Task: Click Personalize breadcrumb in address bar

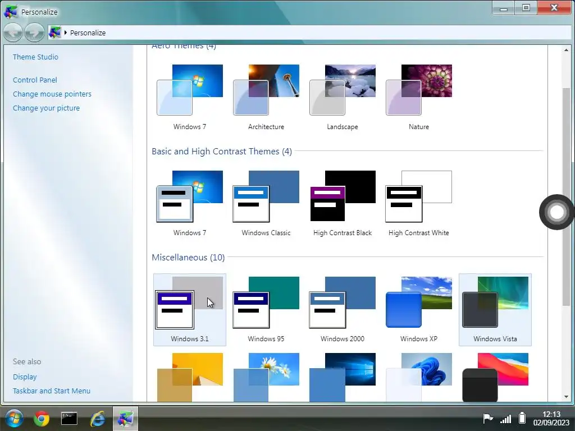Action: coord(88,33)
